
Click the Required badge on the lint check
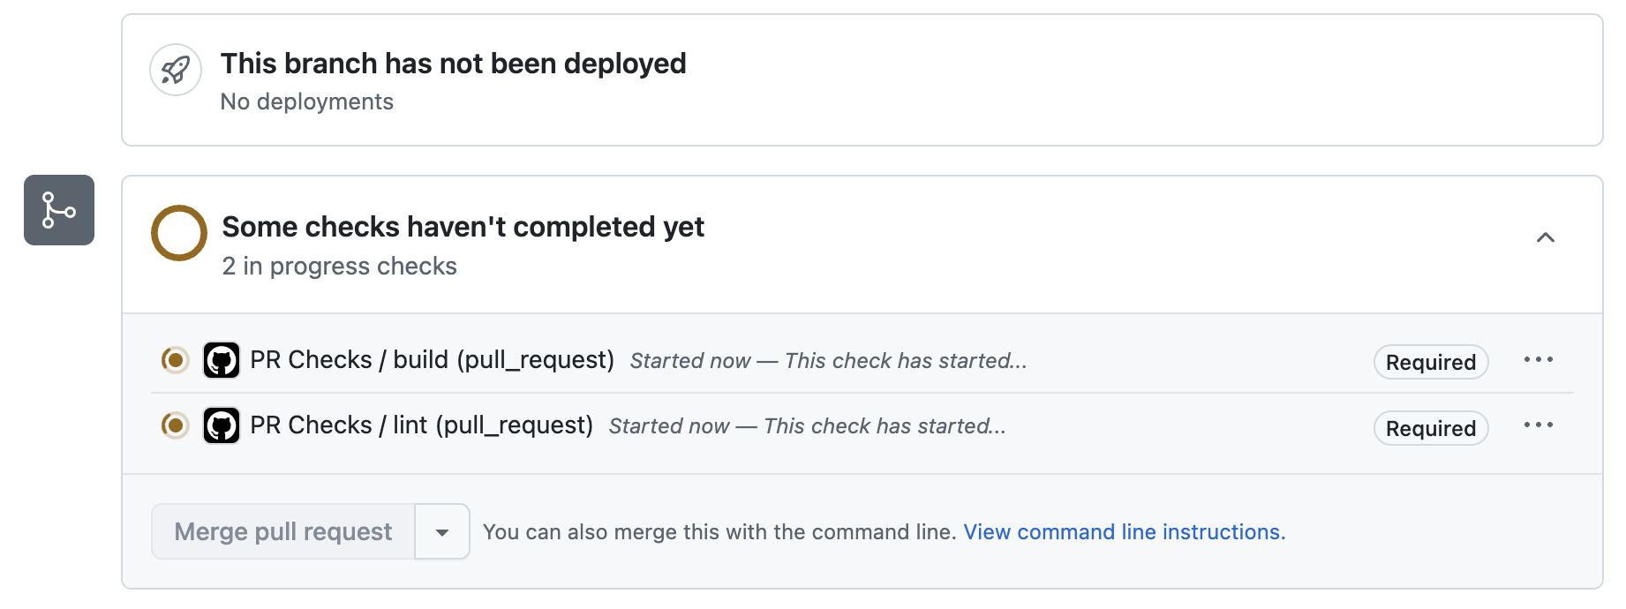pos(1430,427)
